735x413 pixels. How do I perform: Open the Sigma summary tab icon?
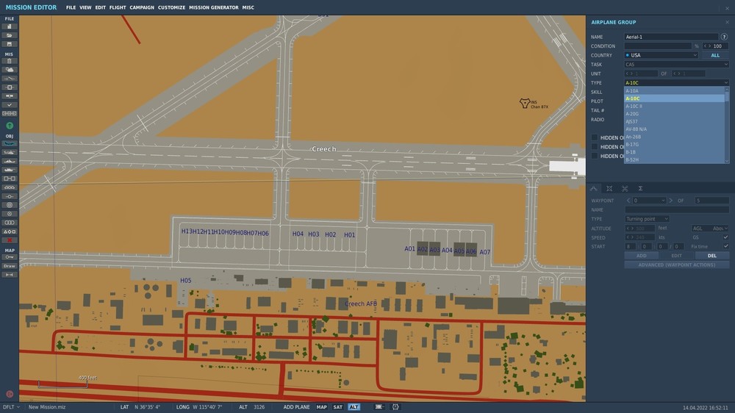pos(640,188)
